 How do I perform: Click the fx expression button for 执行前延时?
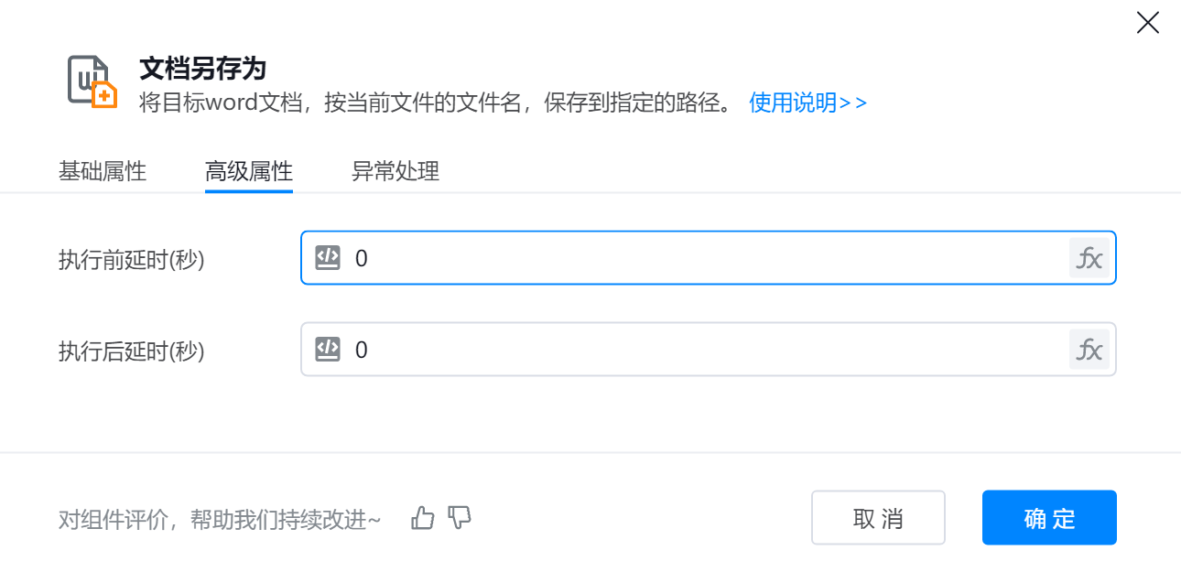coord(1089,258)
